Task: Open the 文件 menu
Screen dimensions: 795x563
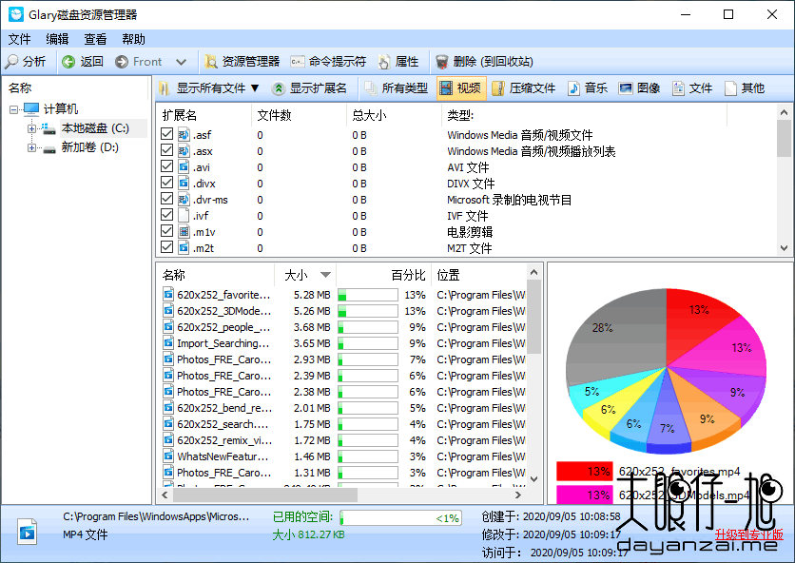Action: 20,39
